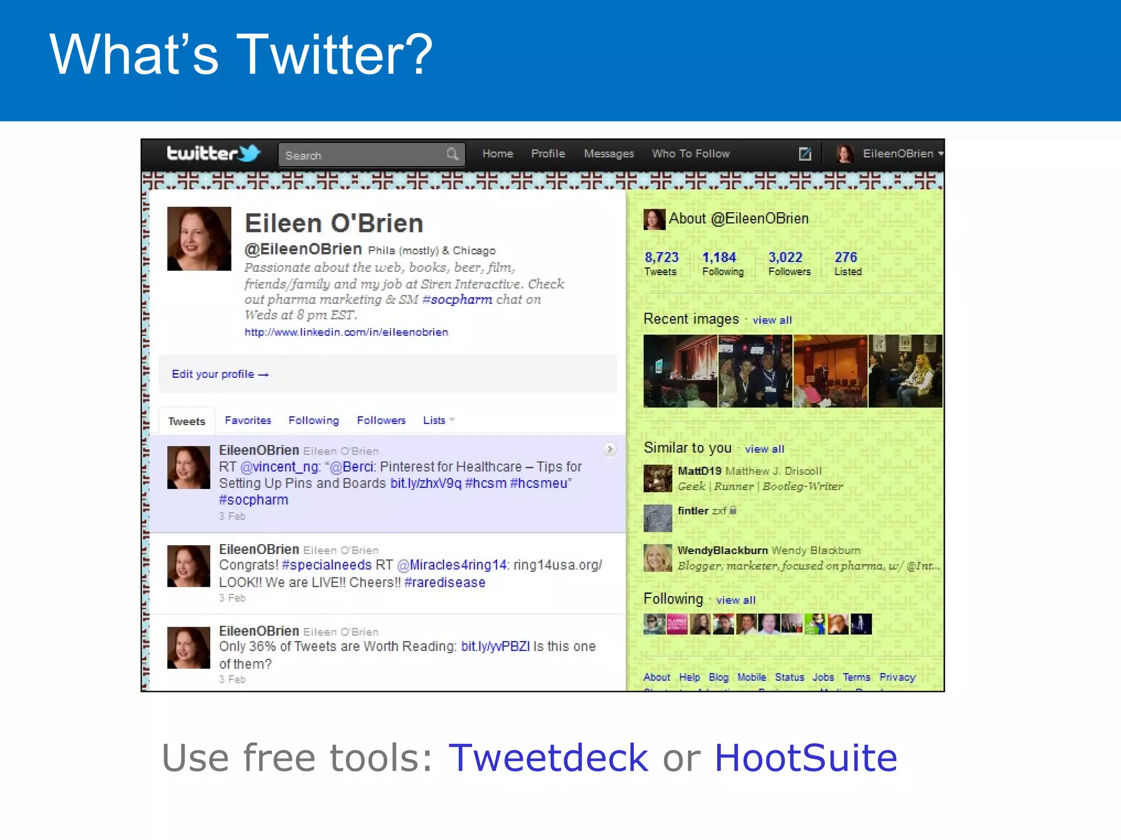Click the 3,022 Followers count
Image resolution: width=1121 pixels, height=840 pixels.
pyautogui.click(x=789, y=263)
